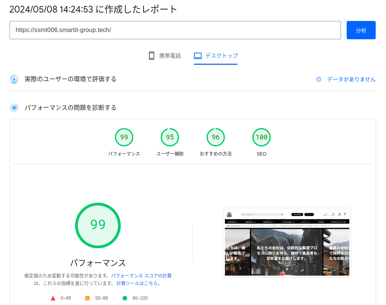Screen dimensions: 386x305
Task: Open the おすすめの方法 score gauge 96
Action: tap(216, 137)
